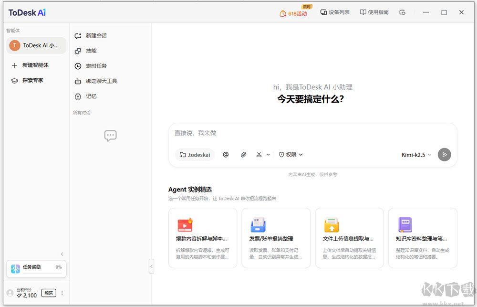Click the empty chat bubble icon

111,136
